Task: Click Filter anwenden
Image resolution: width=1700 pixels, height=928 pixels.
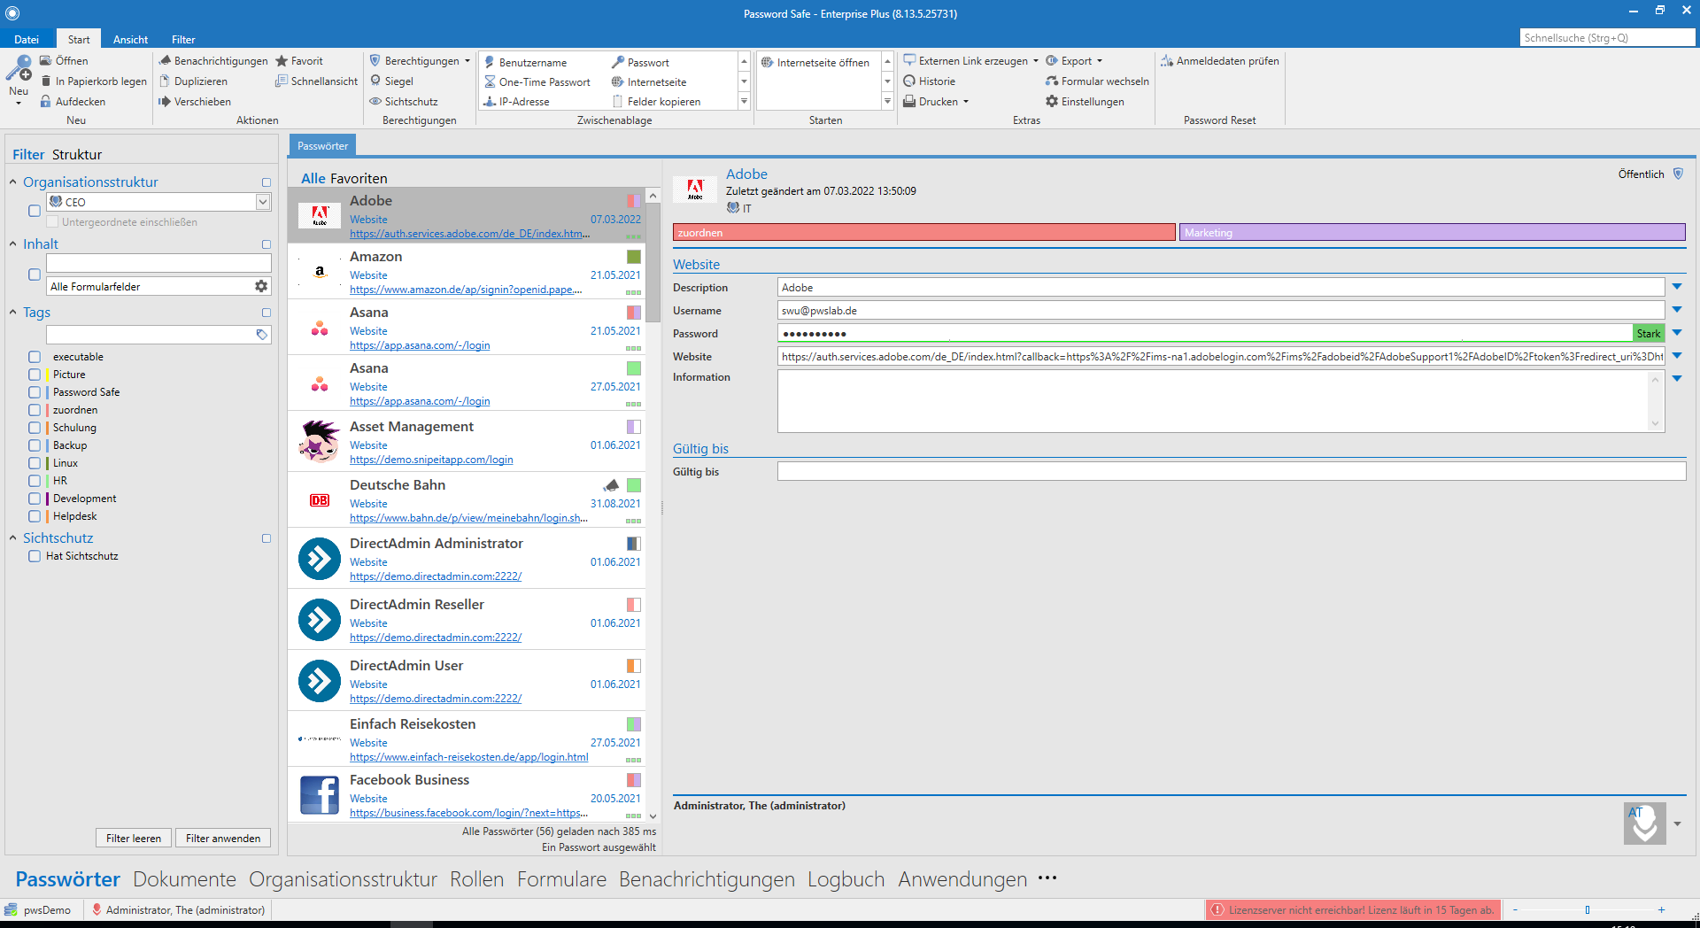Action: tap(223, 839)
